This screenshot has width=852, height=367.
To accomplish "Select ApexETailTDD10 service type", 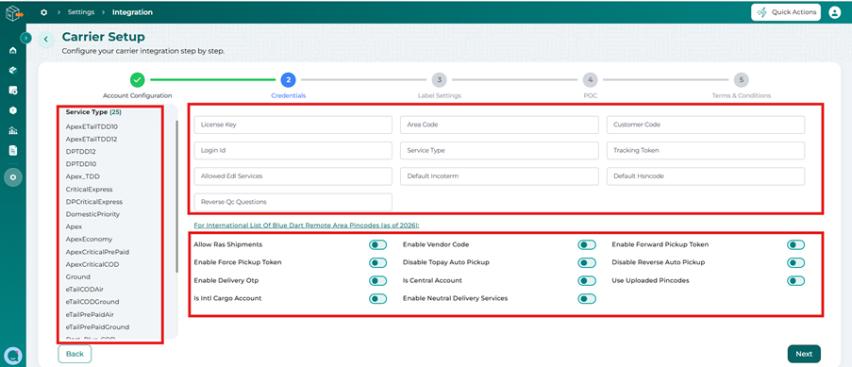I will 92,126.
